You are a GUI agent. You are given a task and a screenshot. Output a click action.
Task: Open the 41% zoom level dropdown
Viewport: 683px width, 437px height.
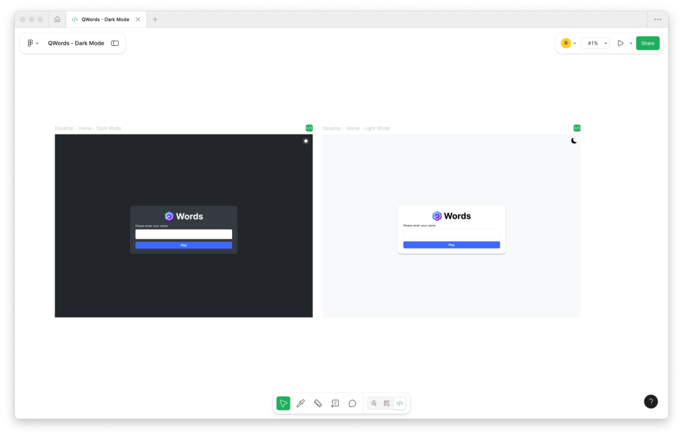coord(595,43)
